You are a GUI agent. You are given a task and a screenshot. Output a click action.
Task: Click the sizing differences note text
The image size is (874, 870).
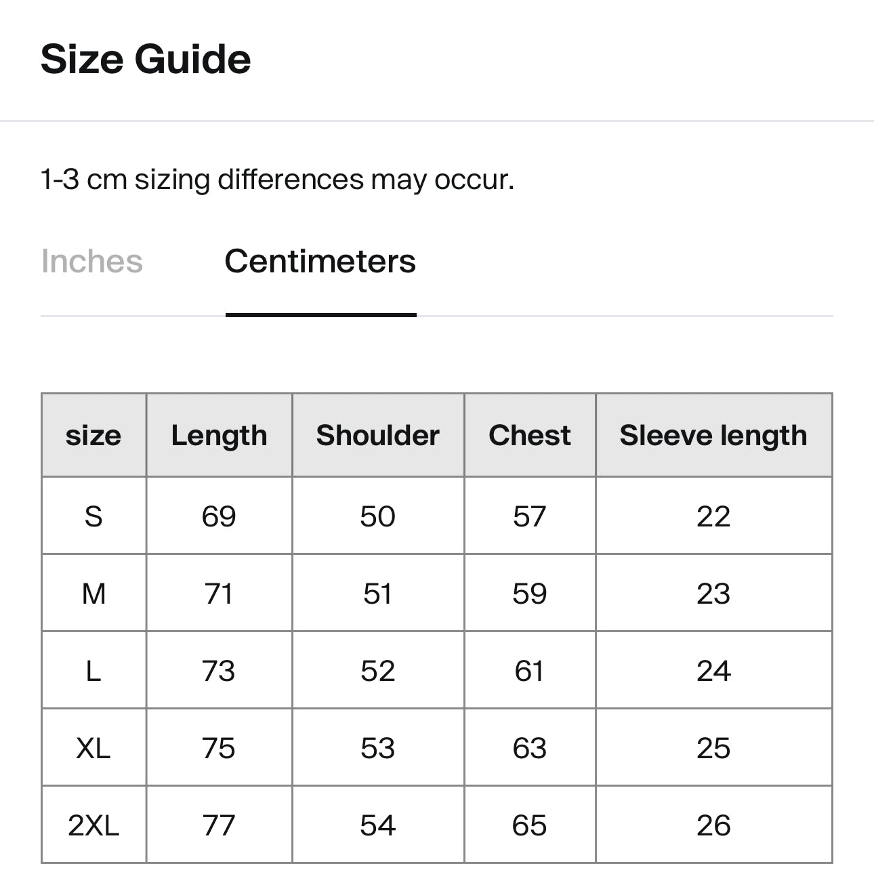pyautogui.click(x=277, y=180)
